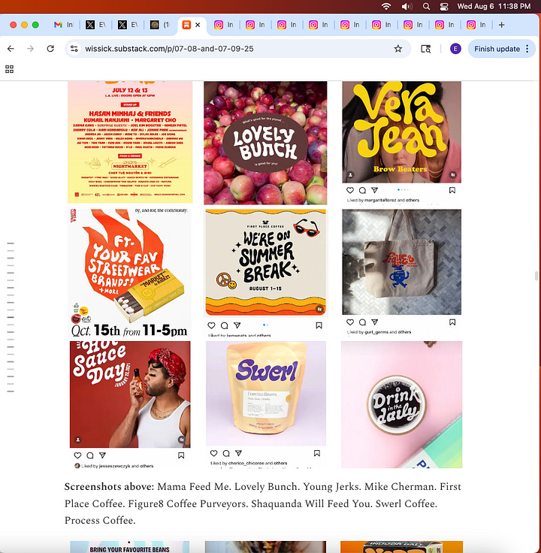Click comment icon under Hot Sauce Day post
This screenshot has width=541, height=553.
(90, 455)
